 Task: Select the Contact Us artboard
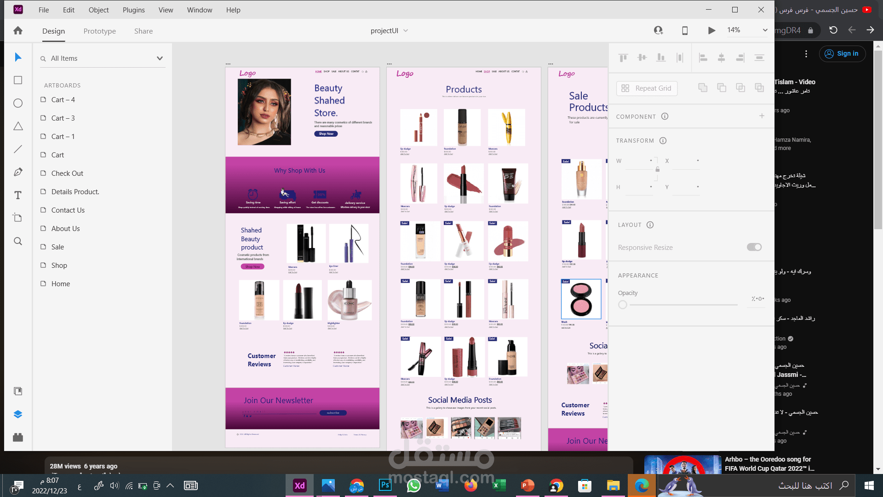[x=68, y=210]
